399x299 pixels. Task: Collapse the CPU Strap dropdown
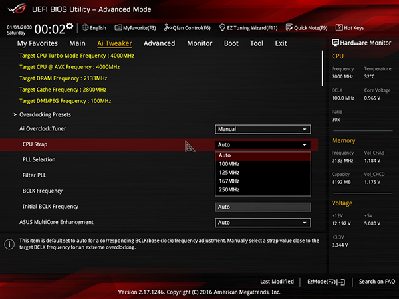click(x=263, y=145)
